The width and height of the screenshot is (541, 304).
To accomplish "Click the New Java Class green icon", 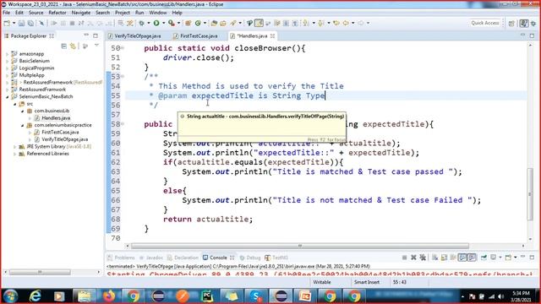I will coord(198,23).
